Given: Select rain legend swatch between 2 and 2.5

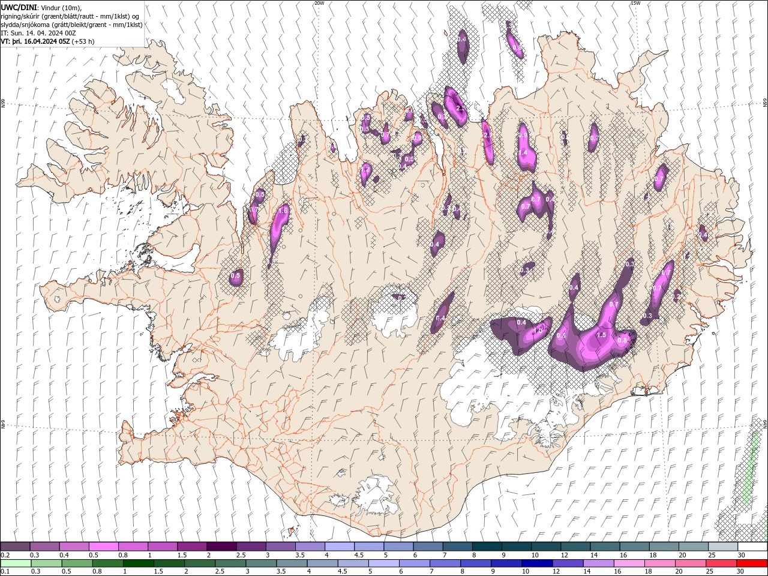Looking at the screenshot, I should click(200, 563).
